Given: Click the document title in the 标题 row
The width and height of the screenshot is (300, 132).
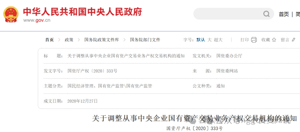Looking at the screenshot, I should pyautogui.click(x=126, y=56).
